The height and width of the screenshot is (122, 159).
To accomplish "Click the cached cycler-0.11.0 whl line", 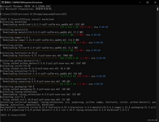I will tap(37, 68).
